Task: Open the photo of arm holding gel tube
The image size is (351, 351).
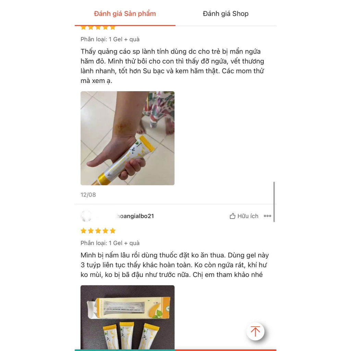Action: [128, 138]
